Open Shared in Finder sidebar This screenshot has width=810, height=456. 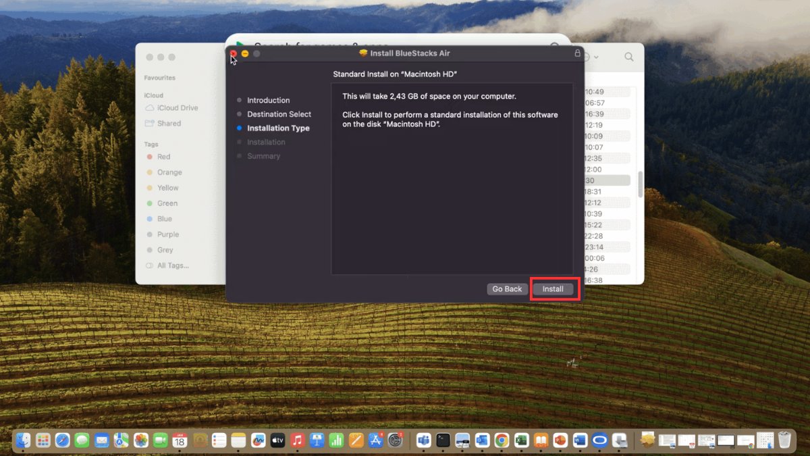point(163,124)
